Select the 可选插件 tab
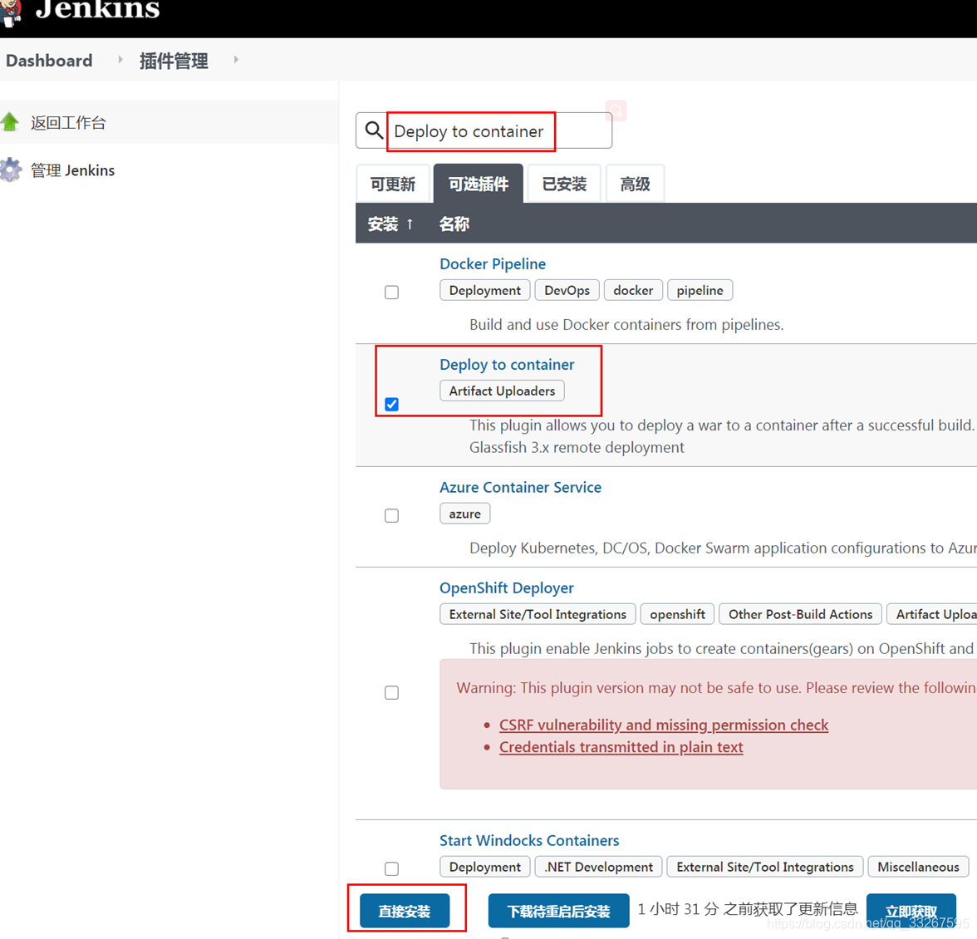Image resolution: width=977 pixels, height=939 pixels. (479, 184)
